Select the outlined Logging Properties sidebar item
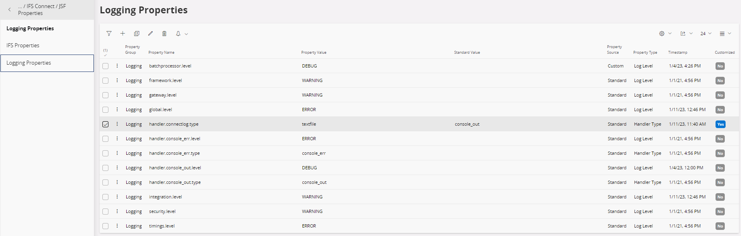Image resolution: width=741 pixels, height=236 pixels. [29, 63]
